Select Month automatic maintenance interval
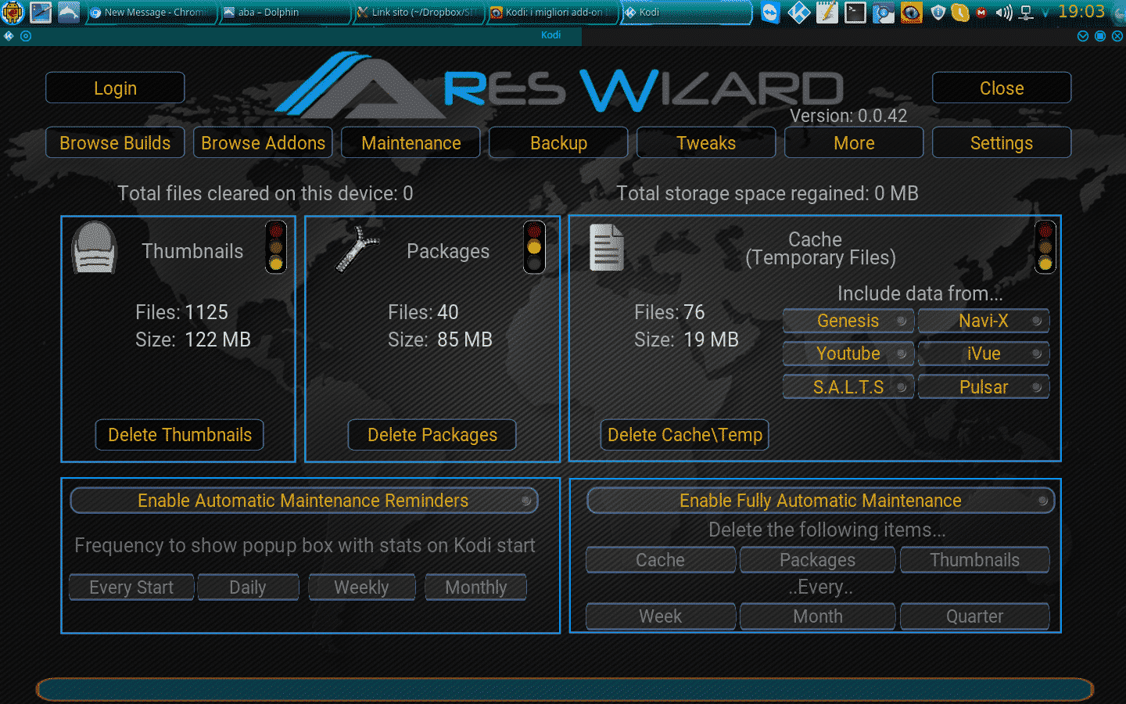Screen dimensions: 1126x704 pos(817,616)
